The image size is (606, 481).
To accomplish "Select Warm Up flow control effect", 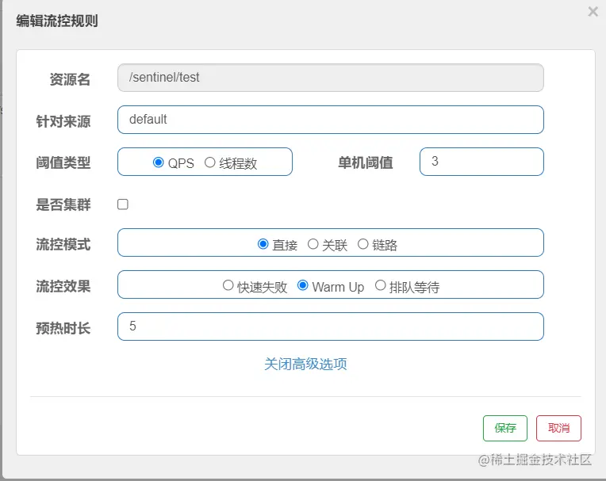I will tap(303, 285).
